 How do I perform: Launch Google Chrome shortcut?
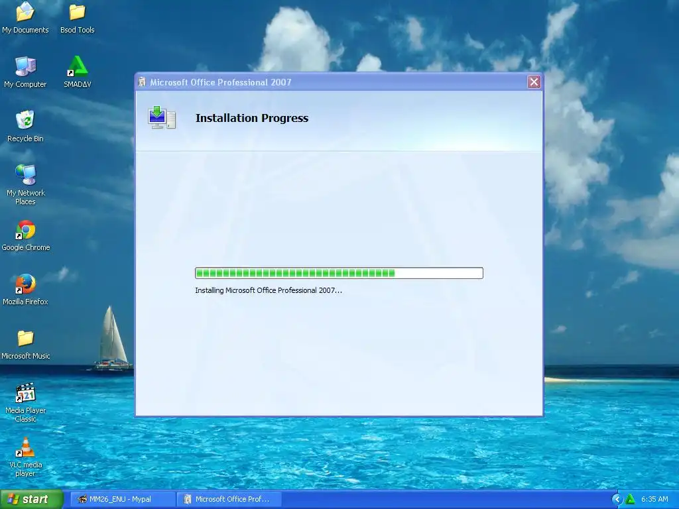tap(26, 235)
